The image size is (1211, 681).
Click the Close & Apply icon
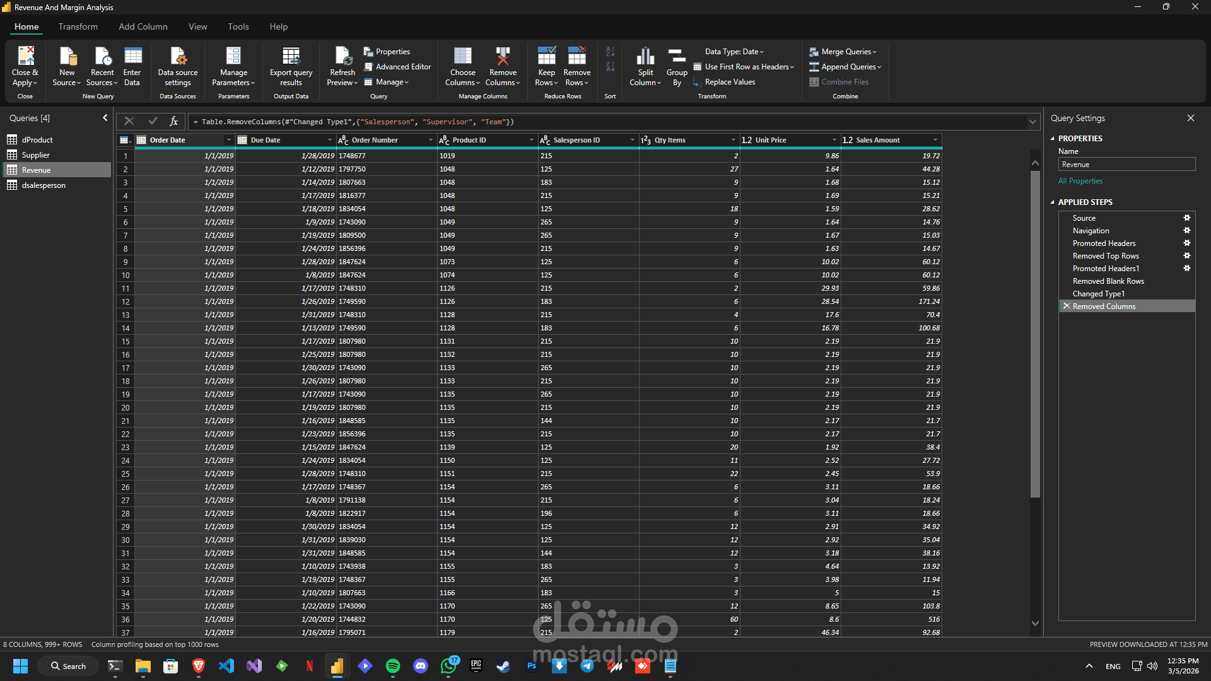pos(25,56)
